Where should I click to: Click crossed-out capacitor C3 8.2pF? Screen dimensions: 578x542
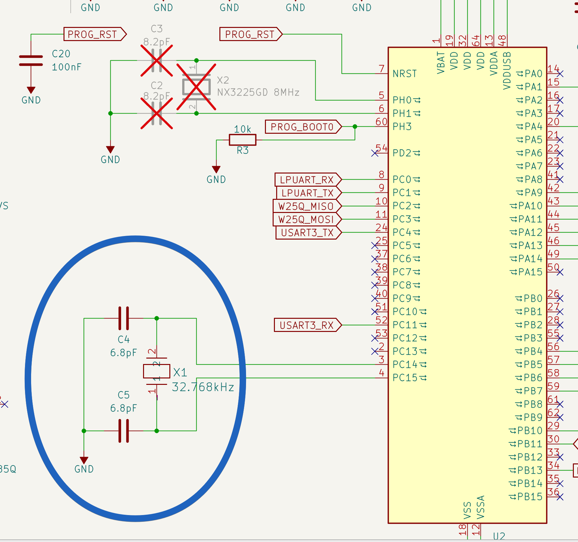(156, 61)
